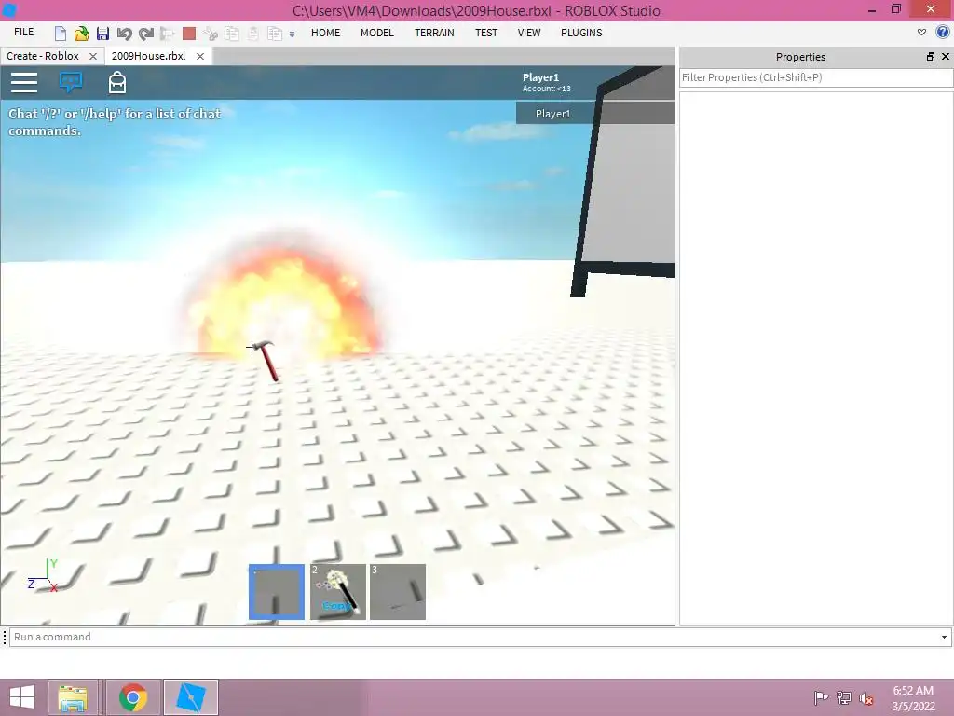Switch to the Create - Roblox tab

[x=43, y=56]
